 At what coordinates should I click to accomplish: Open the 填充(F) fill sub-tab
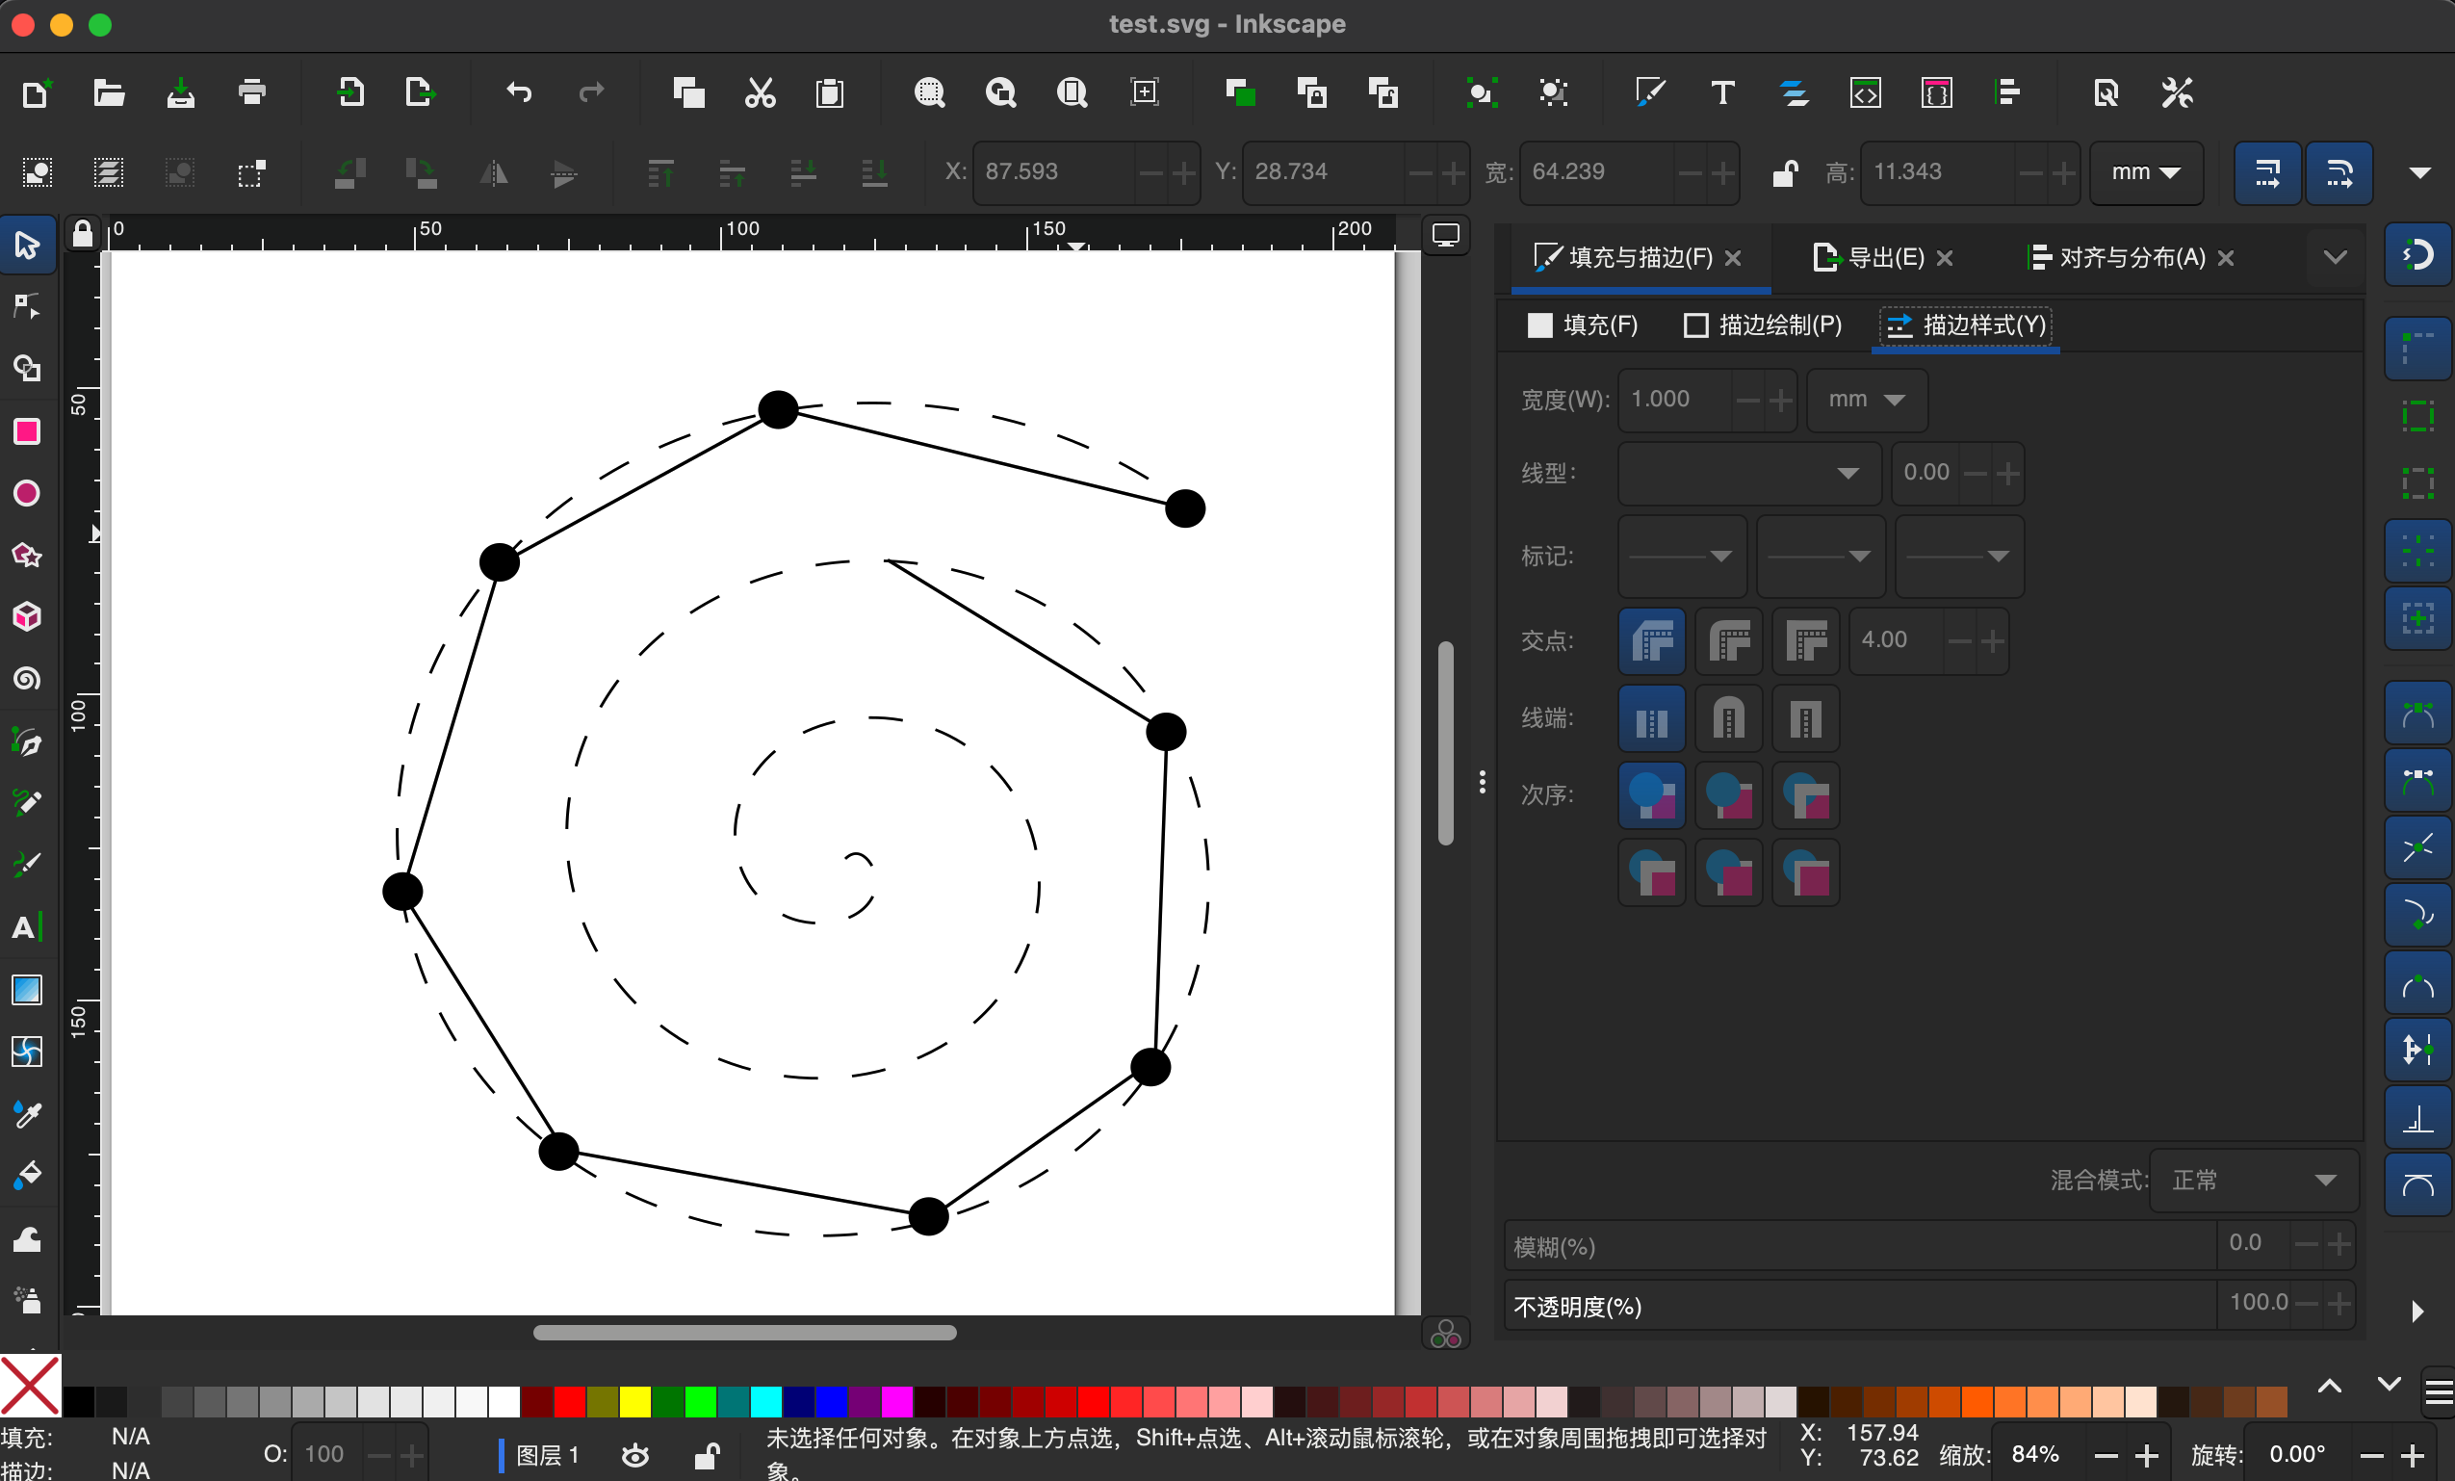1583,325
